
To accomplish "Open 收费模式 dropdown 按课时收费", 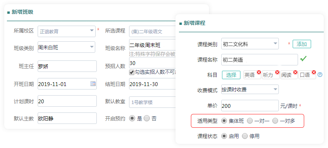I will pyautogui.click(x=250, y=89).
